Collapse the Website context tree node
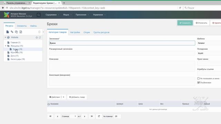221x124 pixels. [x=6, y=37]
